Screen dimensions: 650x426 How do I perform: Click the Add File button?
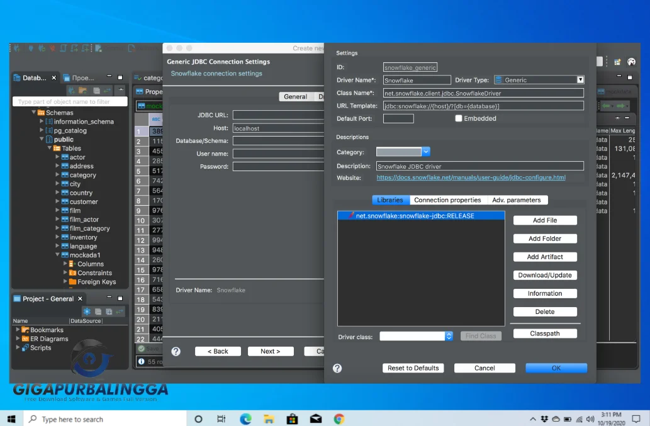coord(545,220)
